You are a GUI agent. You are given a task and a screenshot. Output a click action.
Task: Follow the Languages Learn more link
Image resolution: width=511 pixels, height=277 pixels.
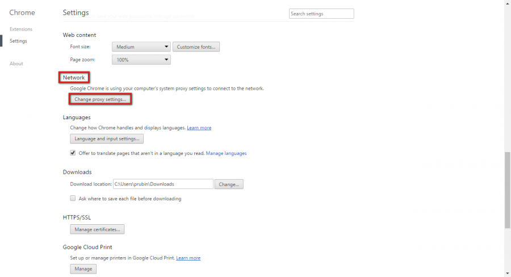point(199,128)
